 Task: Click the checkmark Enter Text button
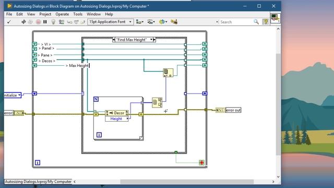[9, 22]
